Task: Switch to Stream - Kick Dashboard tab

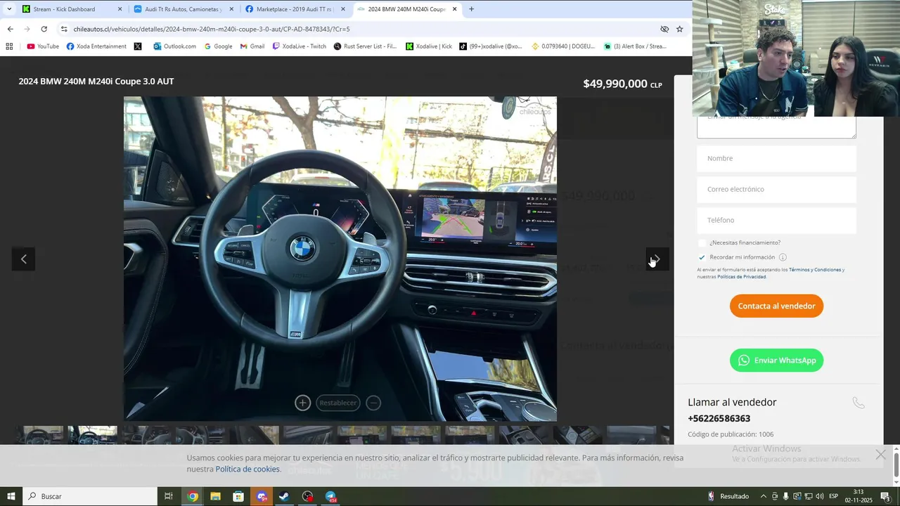Action: (x=70, y=9)
